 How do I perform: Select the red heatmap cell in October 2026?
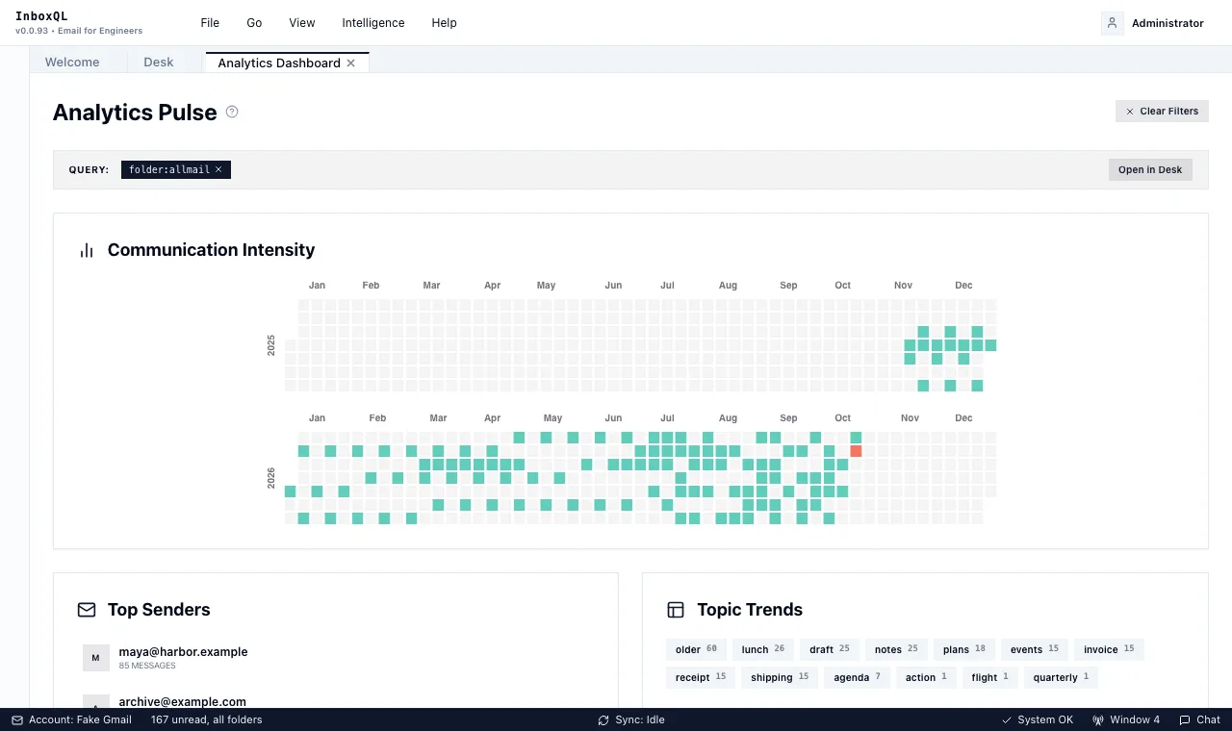tap(856, 451)
